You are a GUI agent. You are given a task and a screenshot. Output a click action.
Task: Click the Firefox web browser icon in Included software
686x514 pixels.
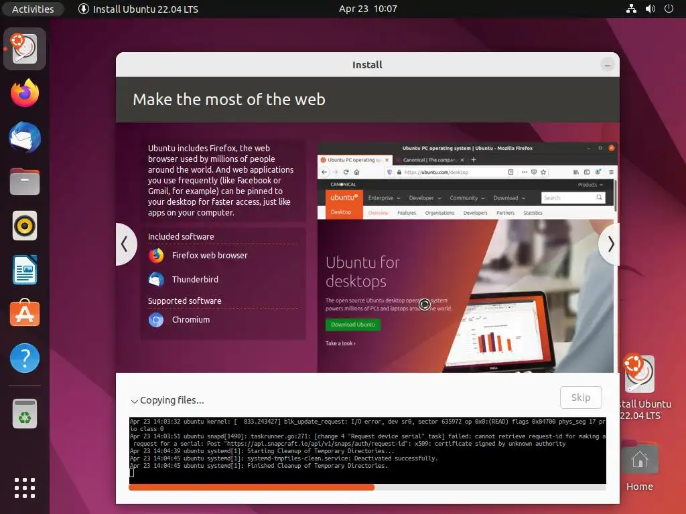[x=156, y=255]
